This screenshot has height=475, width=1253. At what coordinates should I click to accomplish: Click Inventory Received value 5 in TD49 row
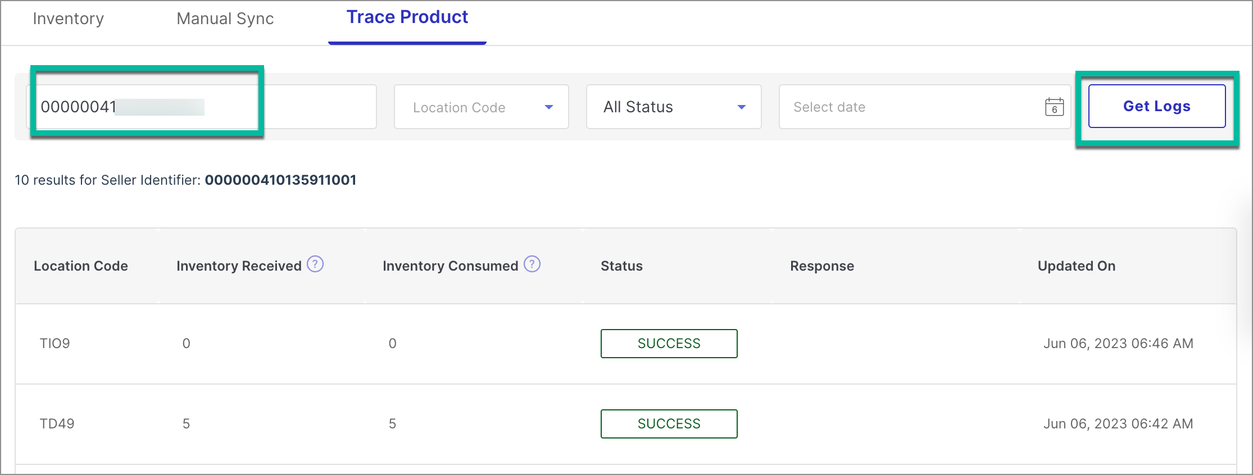[186, 423]
